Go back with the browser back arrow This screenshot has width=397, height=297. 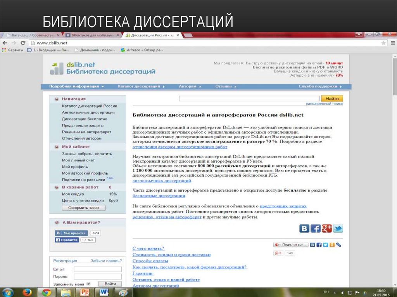[5, 43]
